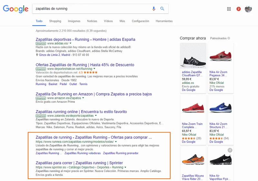Open the adidas España Zapatillas deportivas ad title

click(x=85, y=40)
